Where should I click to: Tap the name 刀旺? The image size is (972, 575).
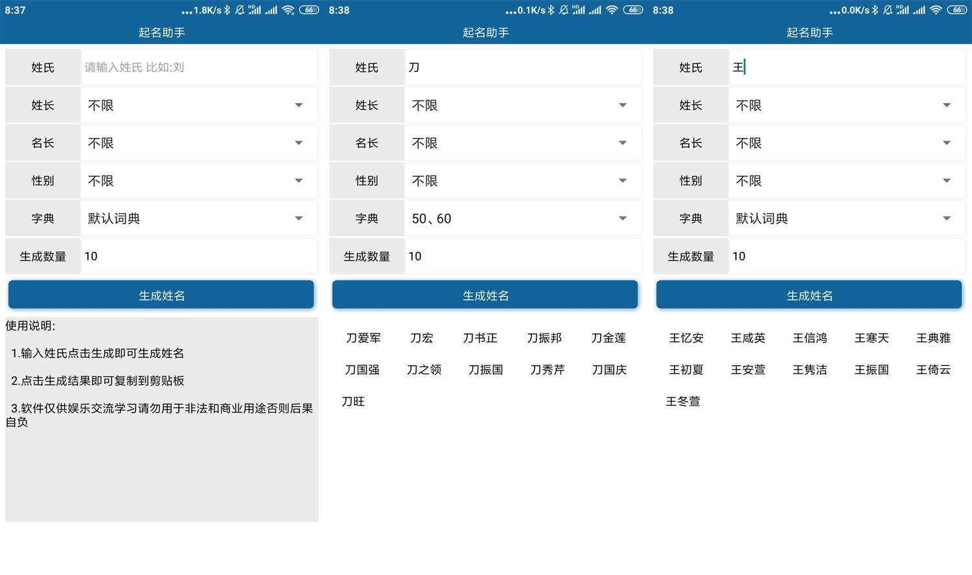(353, 401)
